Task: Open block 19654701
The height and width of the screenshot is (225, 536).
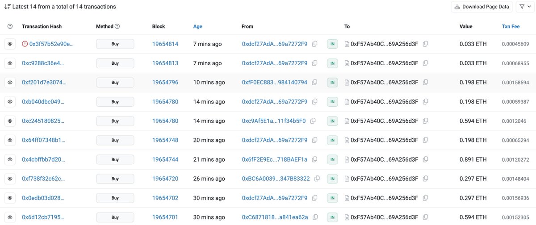Action: pyautogui.click(x=165, y=217)
